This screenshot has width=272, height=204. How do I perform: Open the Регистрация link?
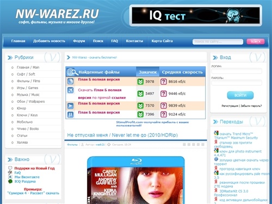(x=230, y=106)
